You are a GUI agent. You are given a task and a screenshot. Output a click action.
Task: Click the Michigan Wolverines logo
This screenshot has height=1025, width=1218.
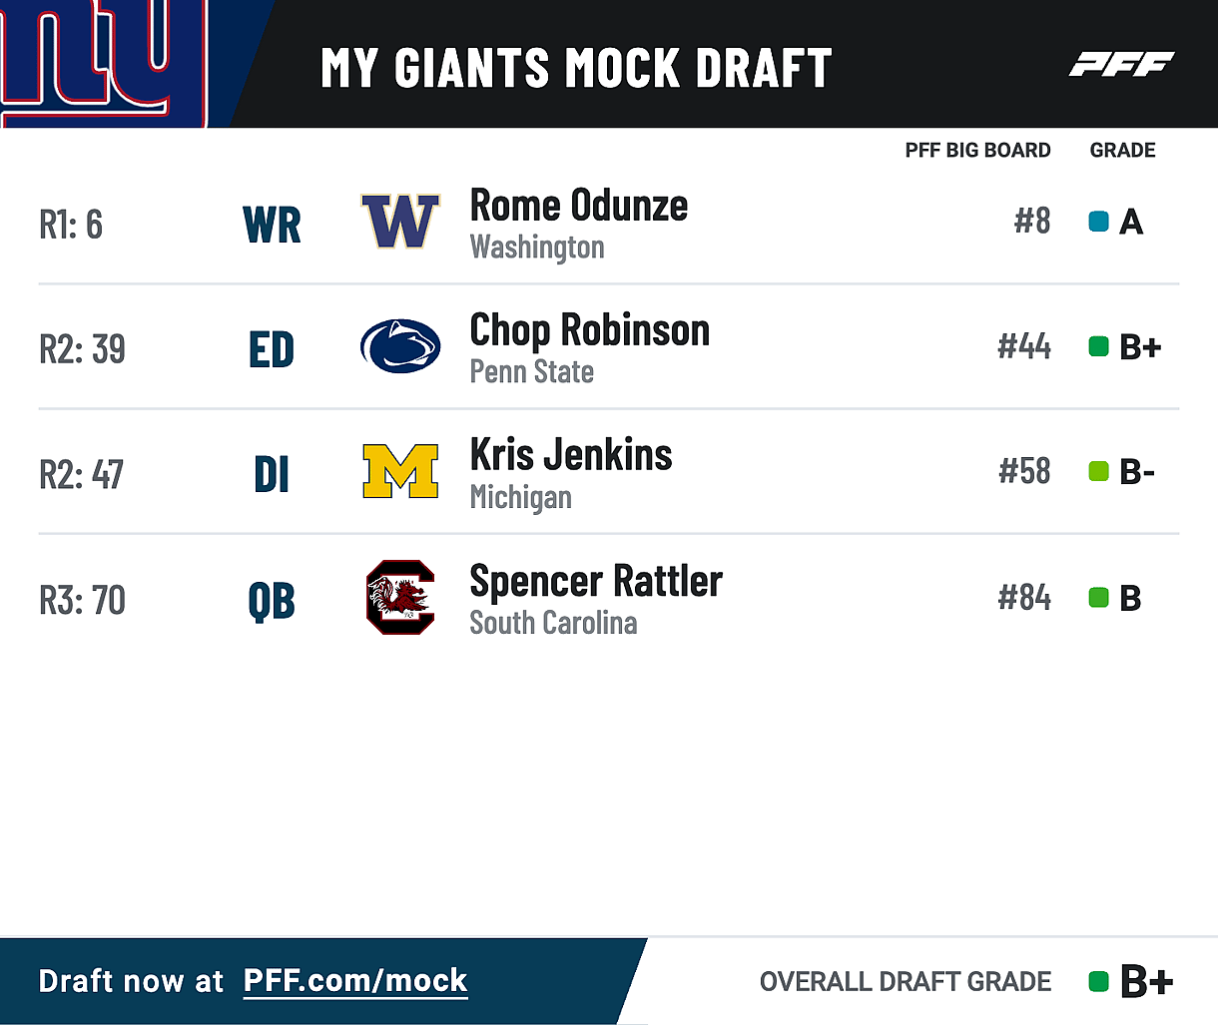pyautogui.click(x=400, y=471)
